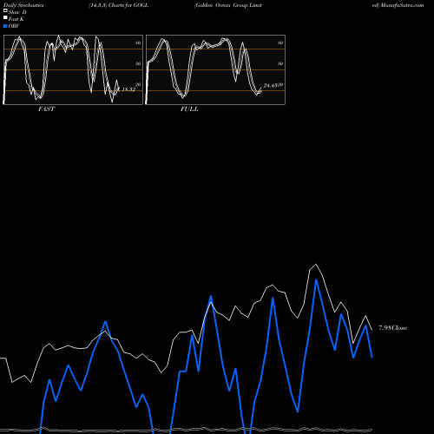Click the highest peak of the white Close line
The height and width of the screenshot is (434, 434).
tap(316, 264)
